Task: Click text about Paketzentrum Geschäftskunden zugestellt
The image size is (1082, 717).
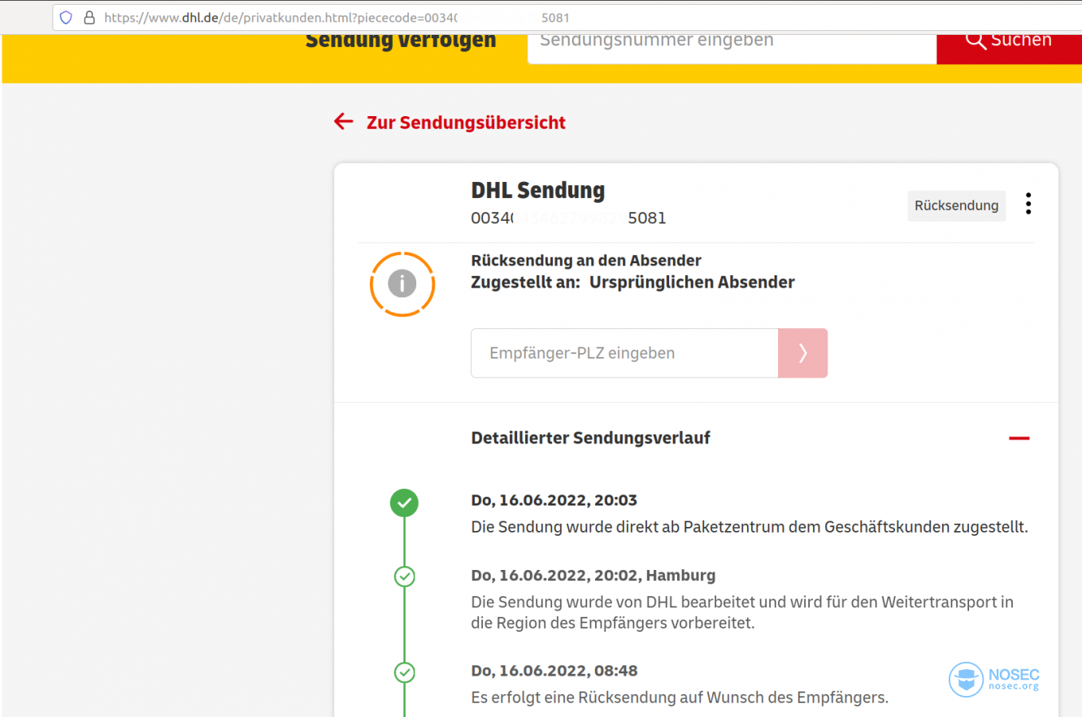Action: 750,527
